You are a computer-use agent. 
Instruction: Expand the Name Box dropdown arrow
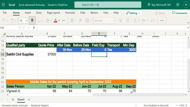click(20, 28)
